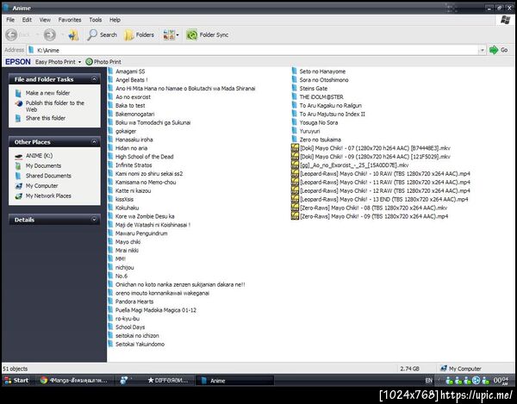Select the Mirai nikki folder icon
This screenshot has width=517, height=404.
[x=110, y=250]
